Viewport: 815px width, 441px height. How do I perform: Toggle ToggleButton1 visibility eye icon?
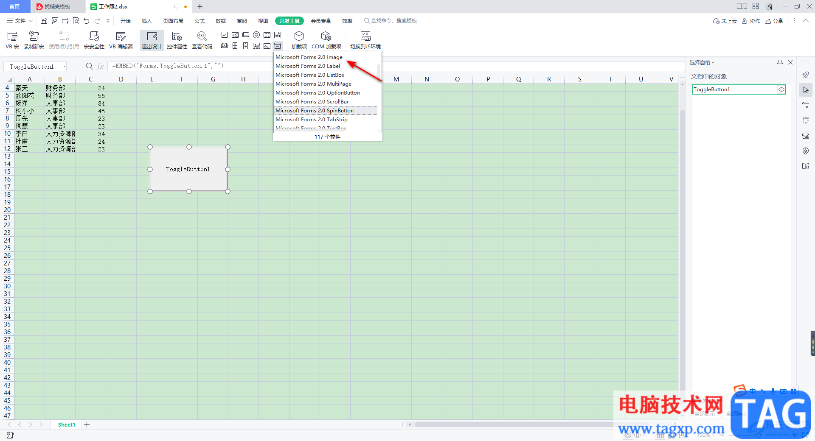click(x=781, y=89)
